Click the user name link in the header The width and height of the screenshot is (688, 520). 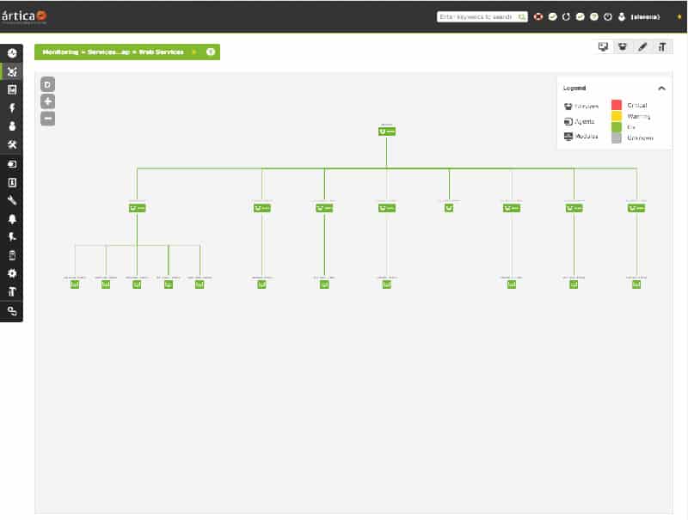point(645,16)
